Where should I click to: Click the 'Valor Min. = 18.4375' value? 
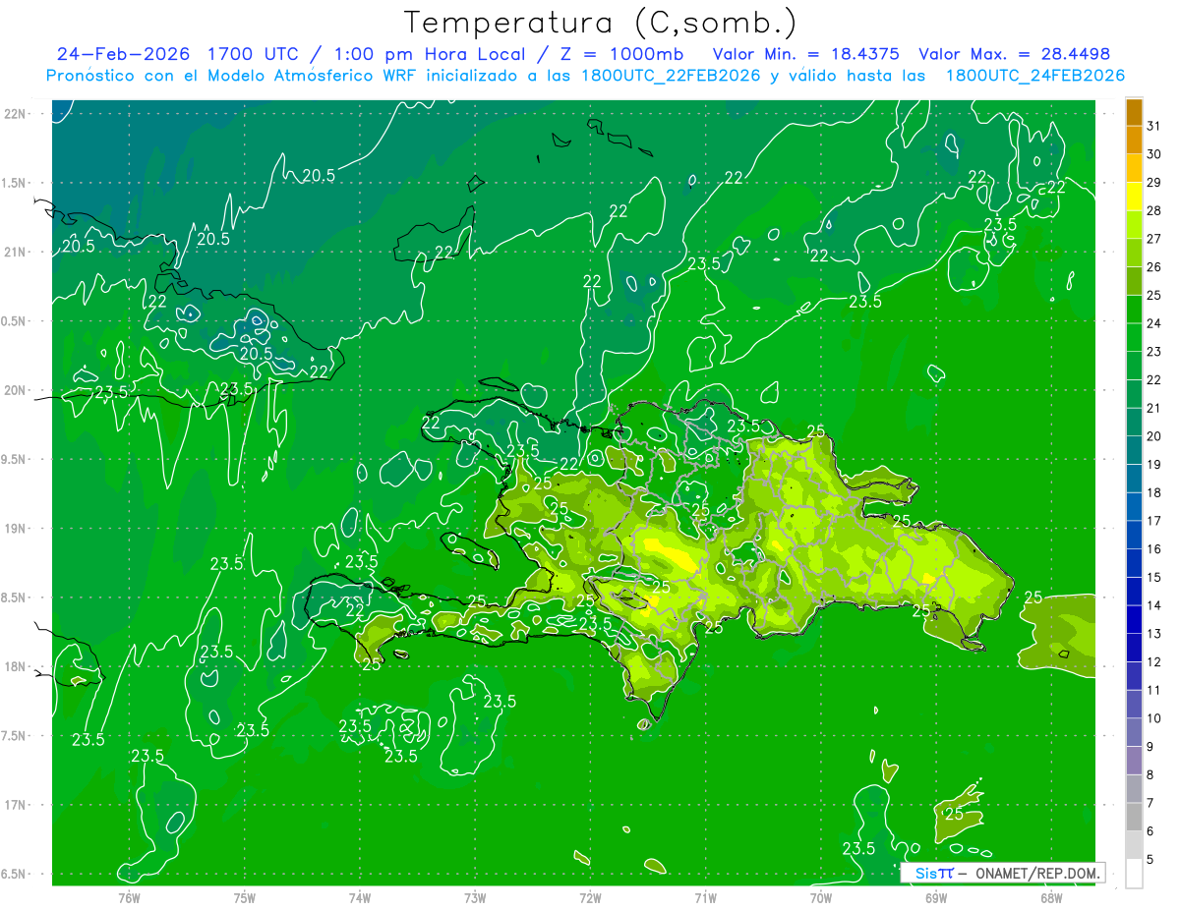click(807, 54)
